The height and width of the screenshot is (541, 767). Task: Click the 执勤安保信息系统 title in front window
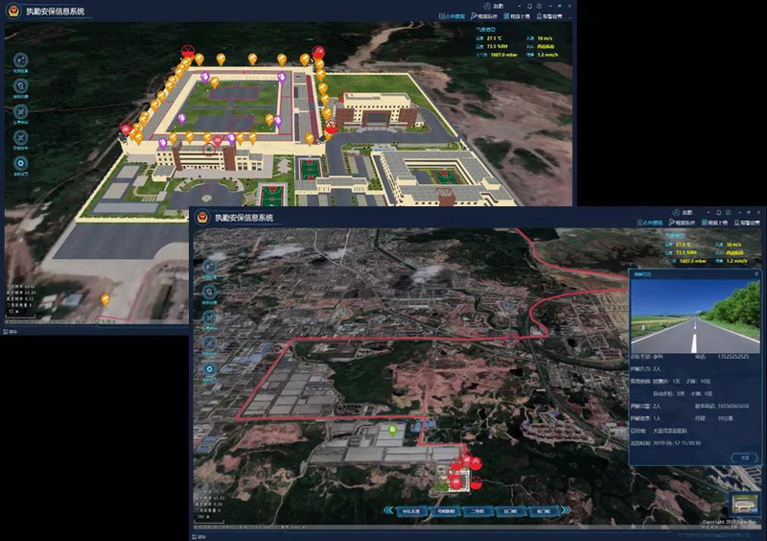[244, 218]
